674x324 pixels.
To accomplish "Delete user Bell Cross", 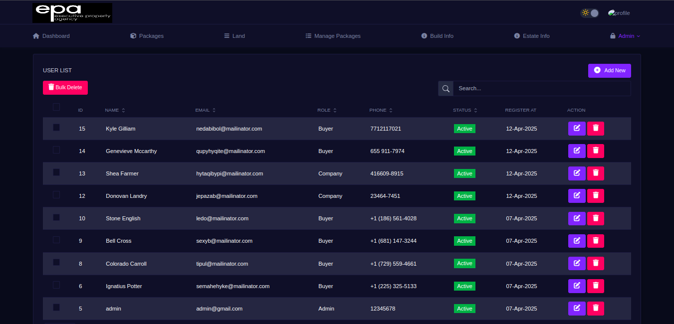I will (x=596, y=241).
